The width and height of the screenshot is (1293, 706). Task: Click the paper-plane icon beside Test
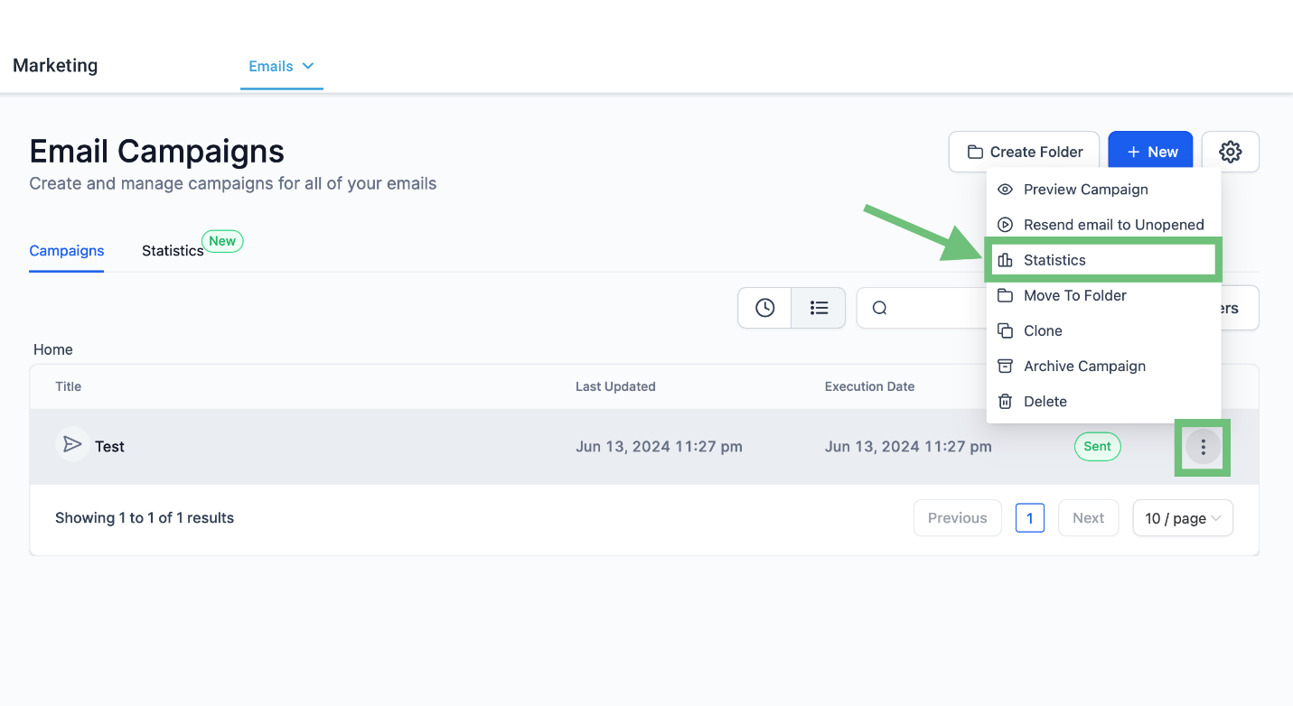[x=72, y=445]
